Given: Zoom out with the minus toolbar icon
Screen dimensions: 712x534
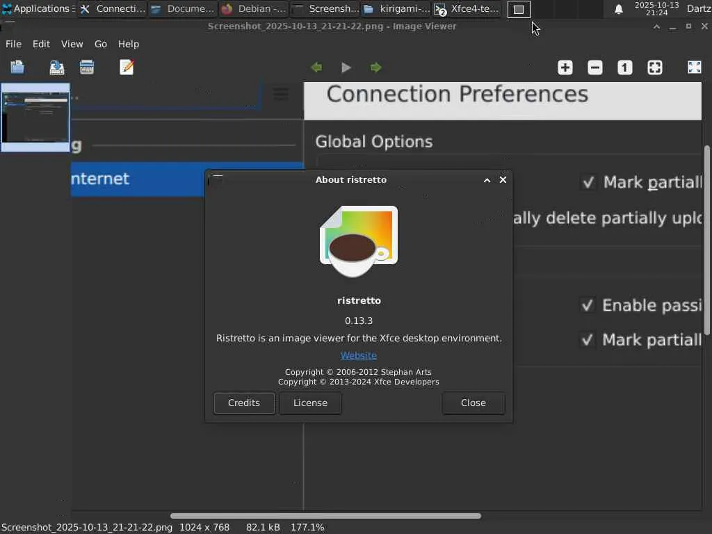Looking at the screenshot, I should coord(595,67).
